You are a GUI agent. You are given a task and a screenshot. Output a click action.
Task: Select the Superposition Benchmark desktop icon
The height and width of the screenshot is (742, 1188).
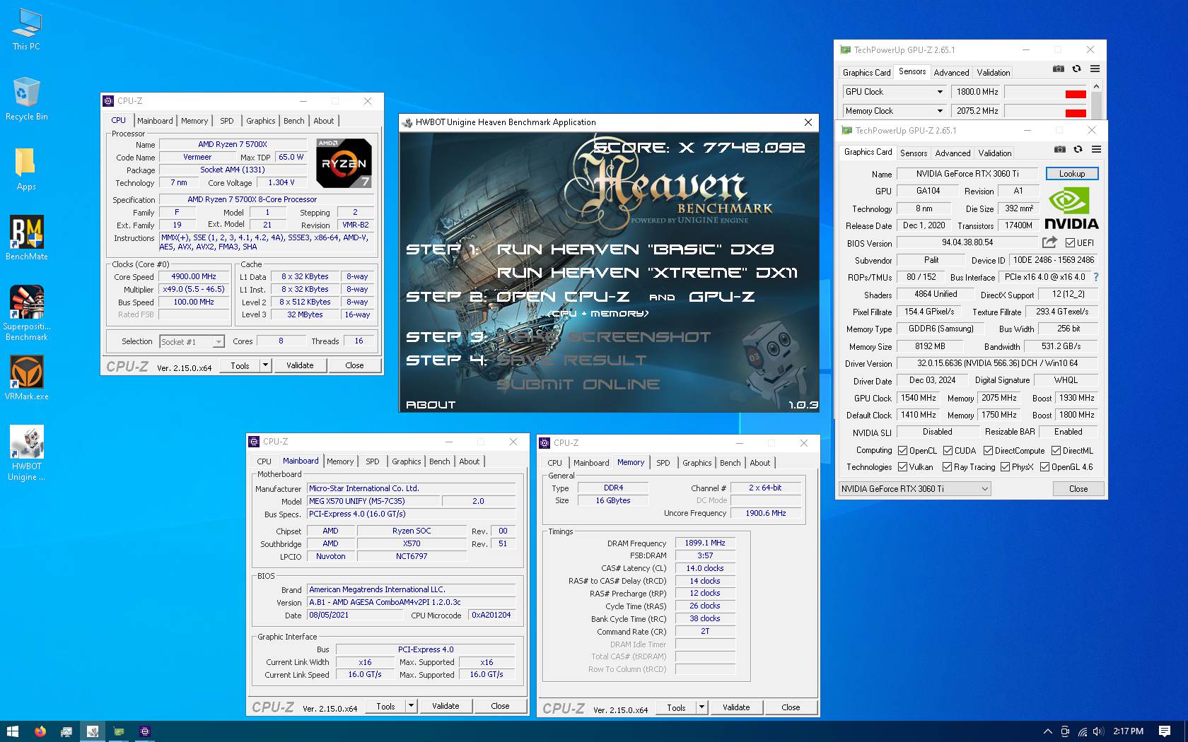tap(27, 313)
